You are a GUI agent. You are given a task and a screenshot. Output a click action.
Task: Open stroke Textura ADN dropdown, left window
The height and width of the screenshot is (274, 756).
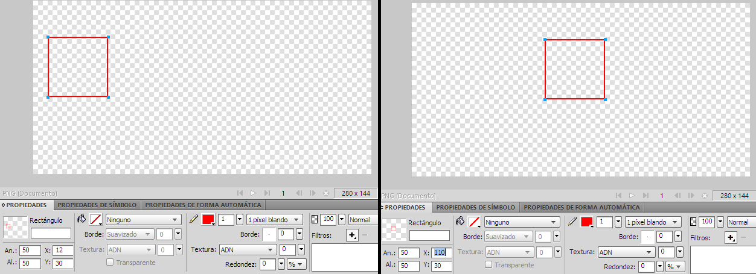pyautogui.click(x=248, y=249)
